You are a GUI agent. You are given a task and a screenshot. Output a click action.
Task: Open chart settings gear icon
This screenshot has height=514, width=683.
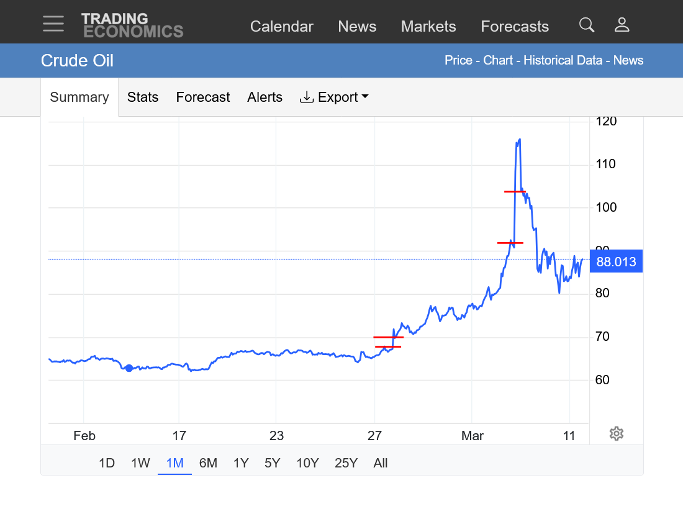pyautogui.click(x=616, y=433)
